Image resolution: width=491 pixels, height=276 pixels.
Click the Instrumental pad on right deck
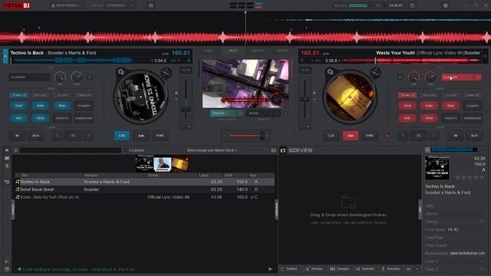click(x=473, y=118)
